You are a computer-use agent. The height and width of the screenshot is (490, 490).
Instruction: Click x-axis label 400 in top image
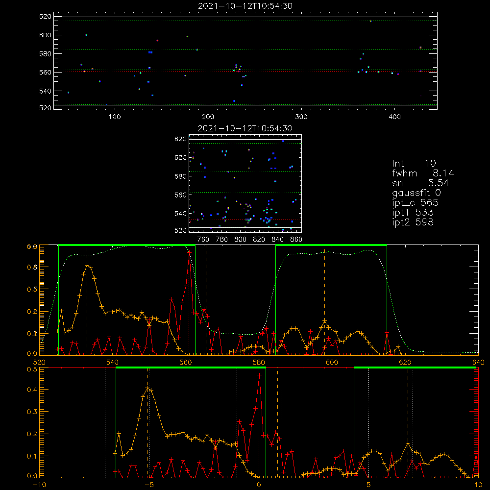click(x=394, y=117)
